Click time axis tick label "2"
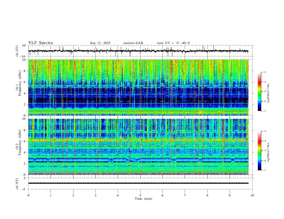 pos(73,195)
